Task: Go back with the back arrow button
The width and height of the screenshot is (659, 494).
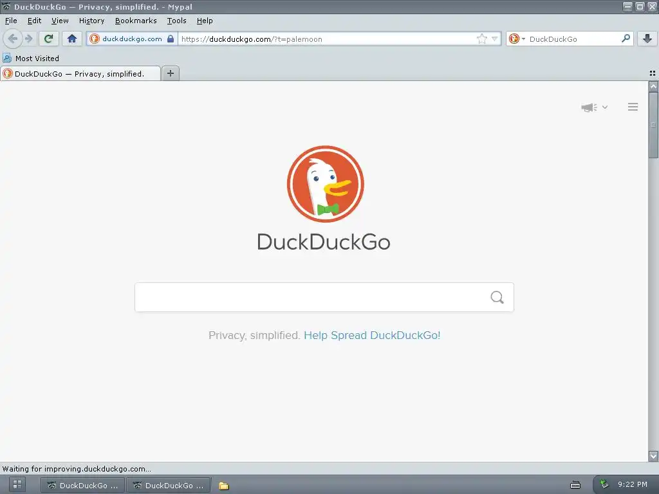Action: click(x=13, y=39)
